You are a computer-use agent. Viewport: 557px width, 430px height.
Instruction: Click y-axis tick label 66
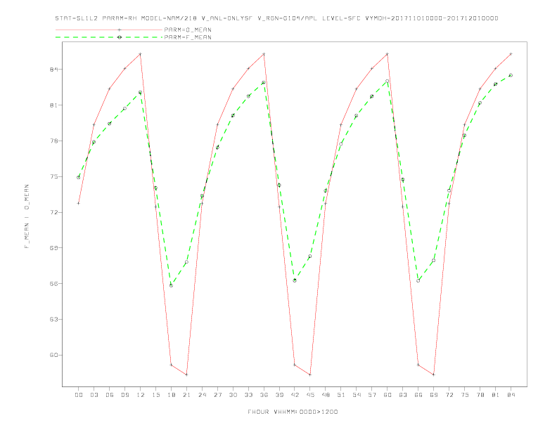53,283
